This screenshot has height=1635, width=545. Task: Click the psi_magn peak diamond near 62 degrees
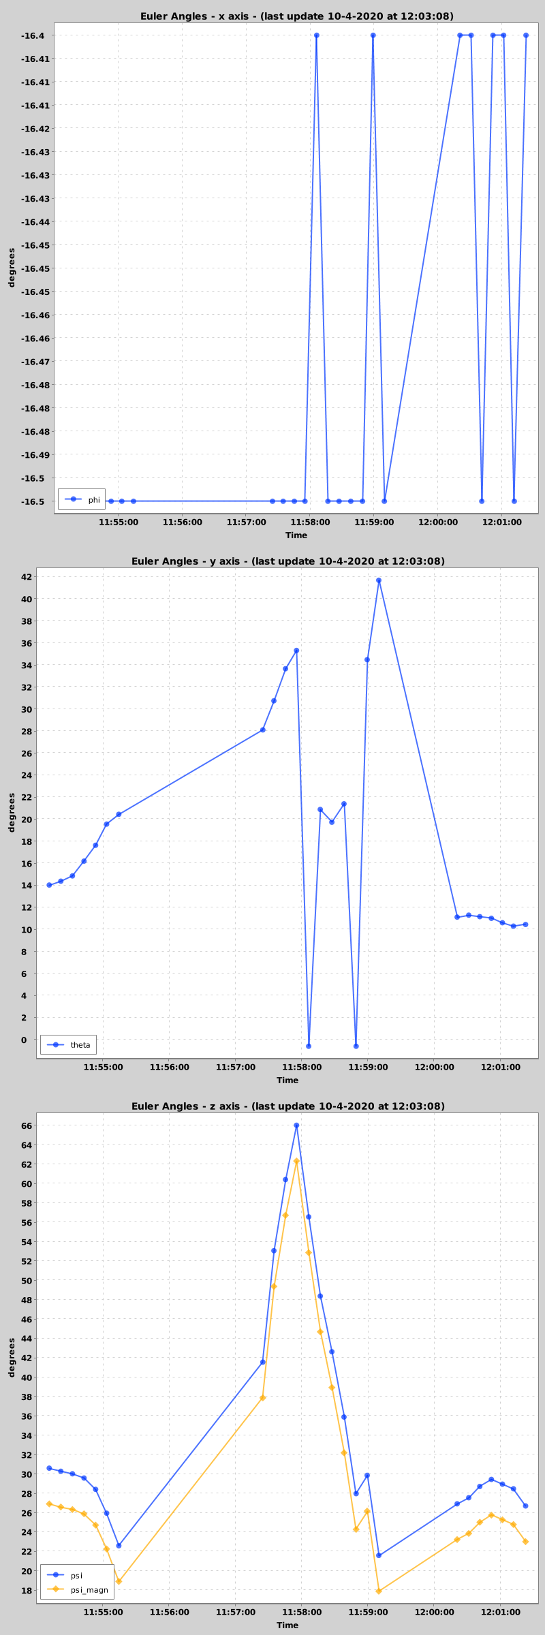[296, 1162]
